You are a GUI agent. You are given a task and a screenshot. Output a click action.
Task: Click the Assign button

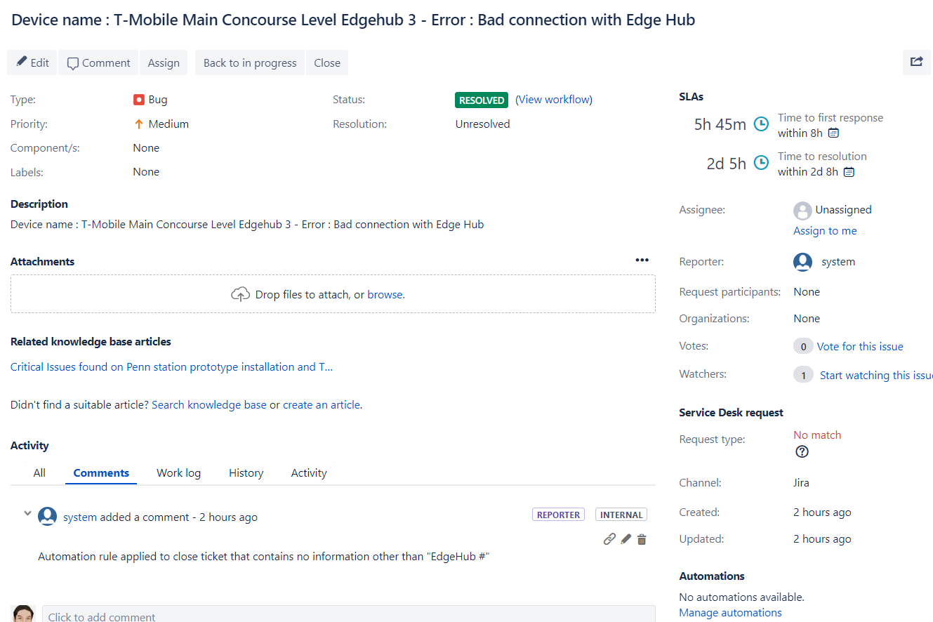164,62
